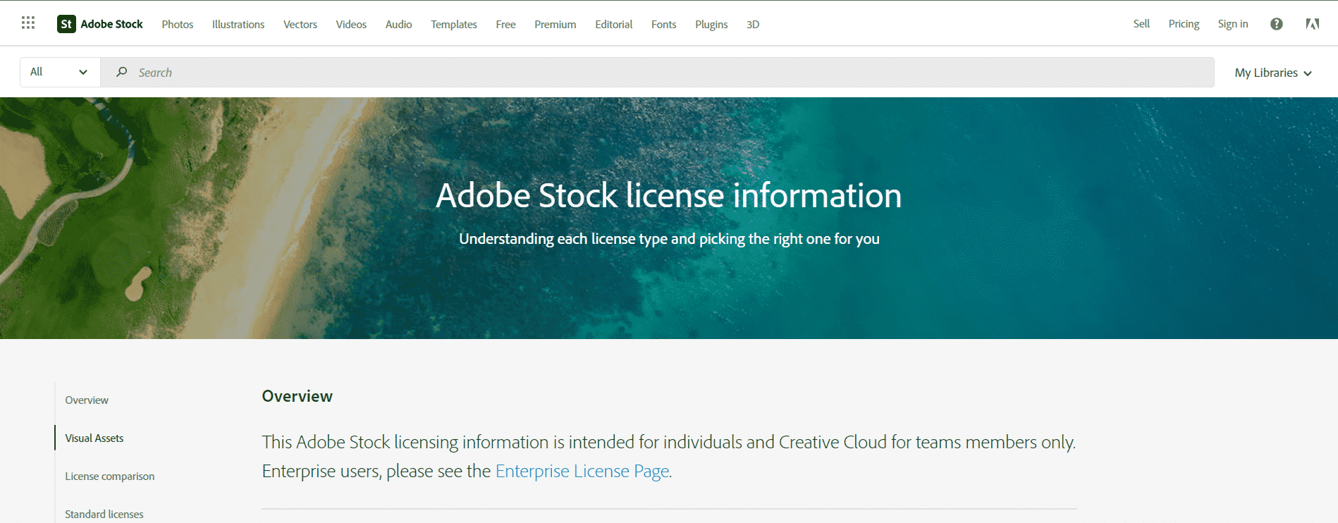This screenshot has height=523, width=1338.
Task: Open the My Libraries dropdown
Action: click(x=1272, y=73)
